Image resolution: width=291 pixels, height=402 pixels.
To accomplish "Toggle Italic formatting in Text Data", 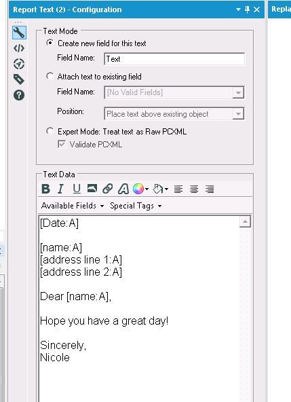I will [61, 189].
